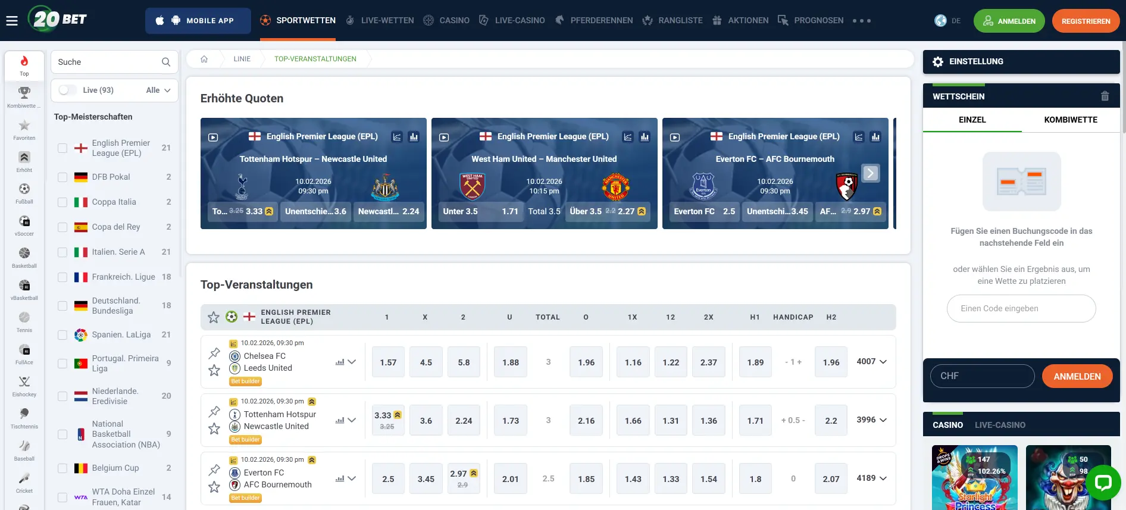The image size is (1126, 510).
Task: Expand Everton FC match details chevron
Action: 352,478
